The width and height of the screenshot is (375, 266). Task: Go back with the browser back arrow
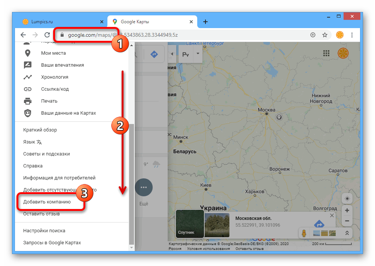click(x=23, y=35)
